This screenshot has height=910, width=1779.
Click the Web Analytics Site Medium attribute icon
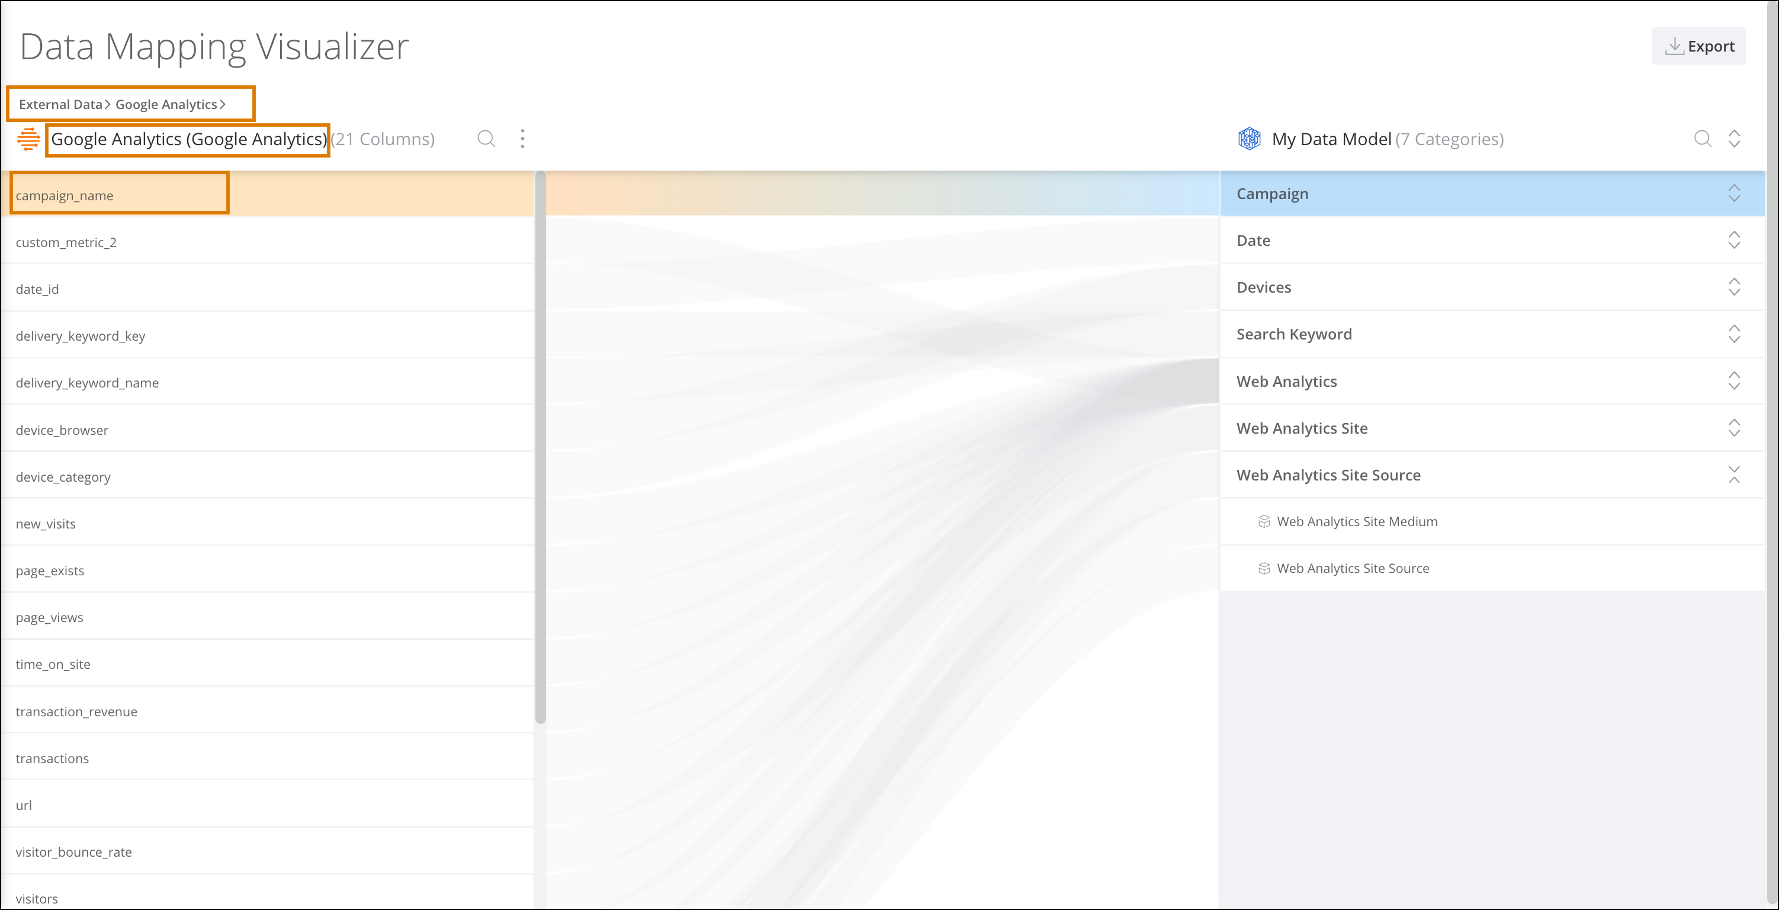click(x=1264, y=522)
